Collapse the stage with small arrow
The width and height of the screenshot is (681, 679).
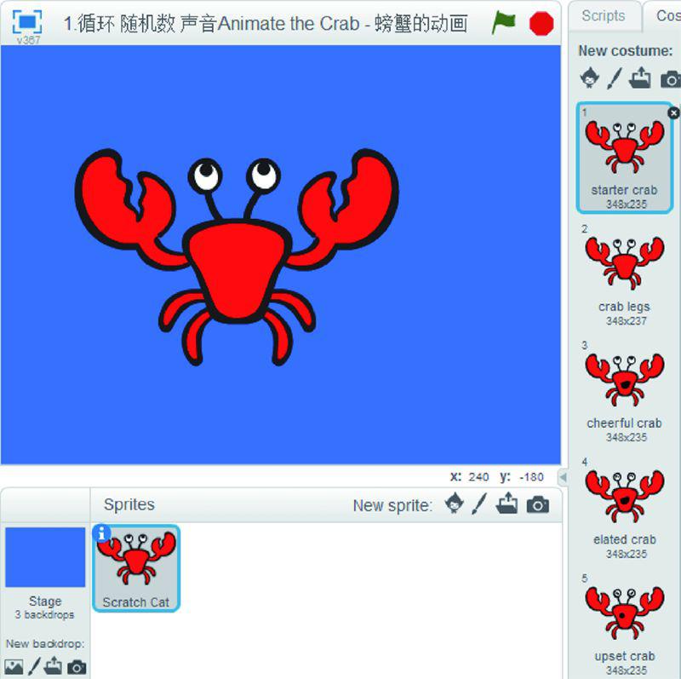[563, 477]
